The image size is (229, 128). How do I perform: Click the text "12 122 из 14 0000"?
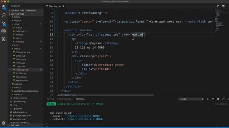(x=89, y=47)
